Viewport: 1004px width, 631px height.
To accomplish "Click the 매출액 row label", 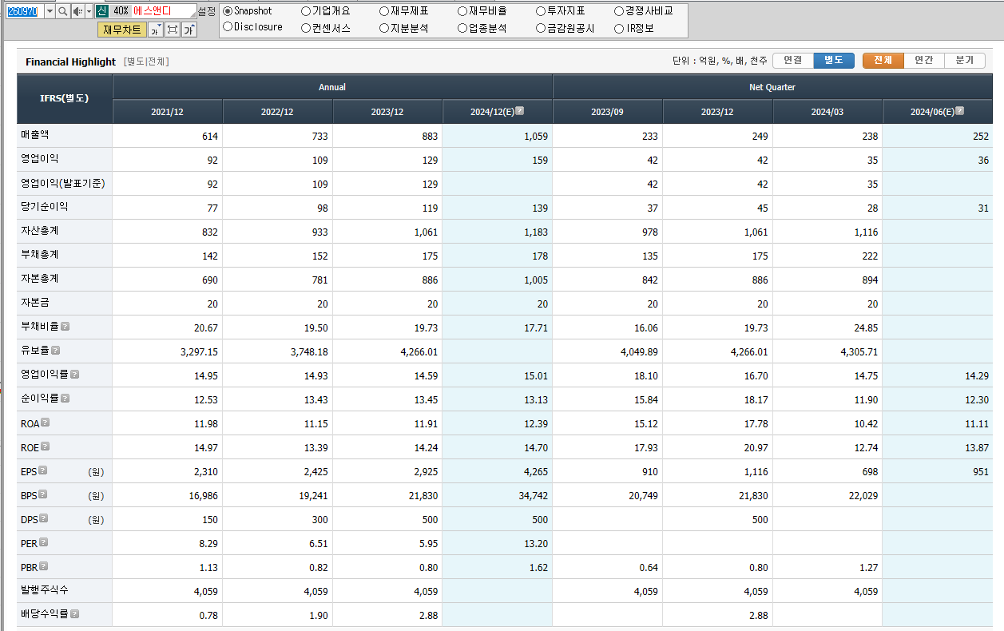I will point(35,135).
